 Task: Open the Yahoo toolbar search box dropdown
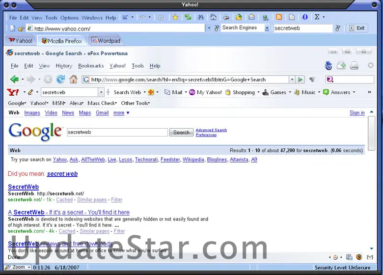point(101,92)
